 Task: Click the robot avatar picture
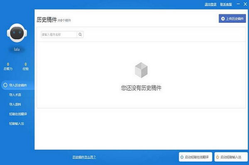click(17, 33)
